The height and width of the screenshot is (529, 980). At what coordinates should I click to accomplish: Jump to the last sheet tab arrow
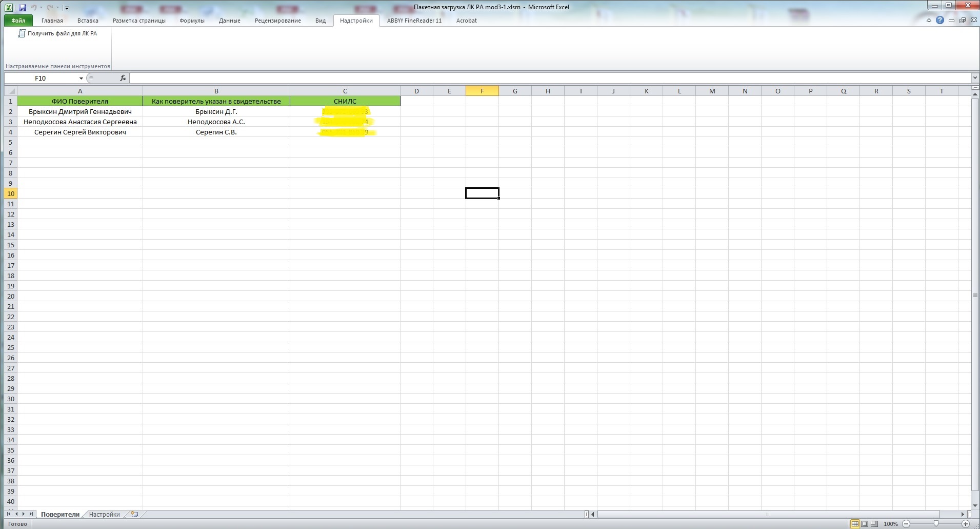[x=31, y=514]
